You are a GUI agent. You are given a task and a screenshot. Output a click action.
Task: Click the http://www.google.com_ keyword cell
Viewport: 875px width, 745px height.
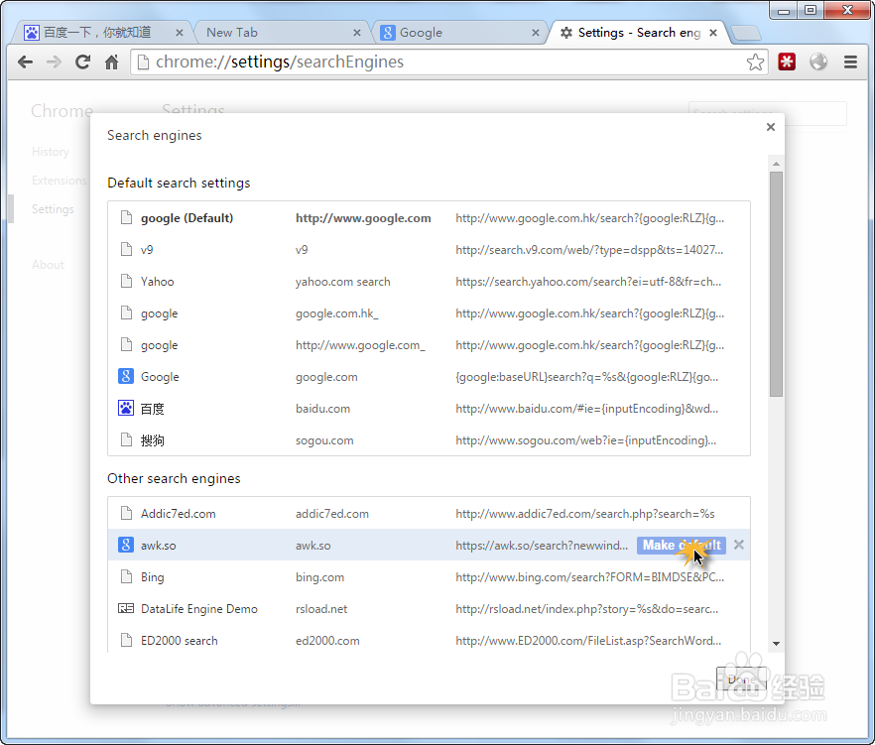[x=360, y=345]
